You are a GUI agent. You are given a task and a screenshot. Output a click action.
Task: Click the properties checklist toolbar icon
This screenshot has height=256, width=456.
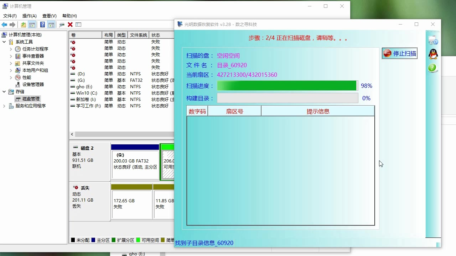(78, 25)
